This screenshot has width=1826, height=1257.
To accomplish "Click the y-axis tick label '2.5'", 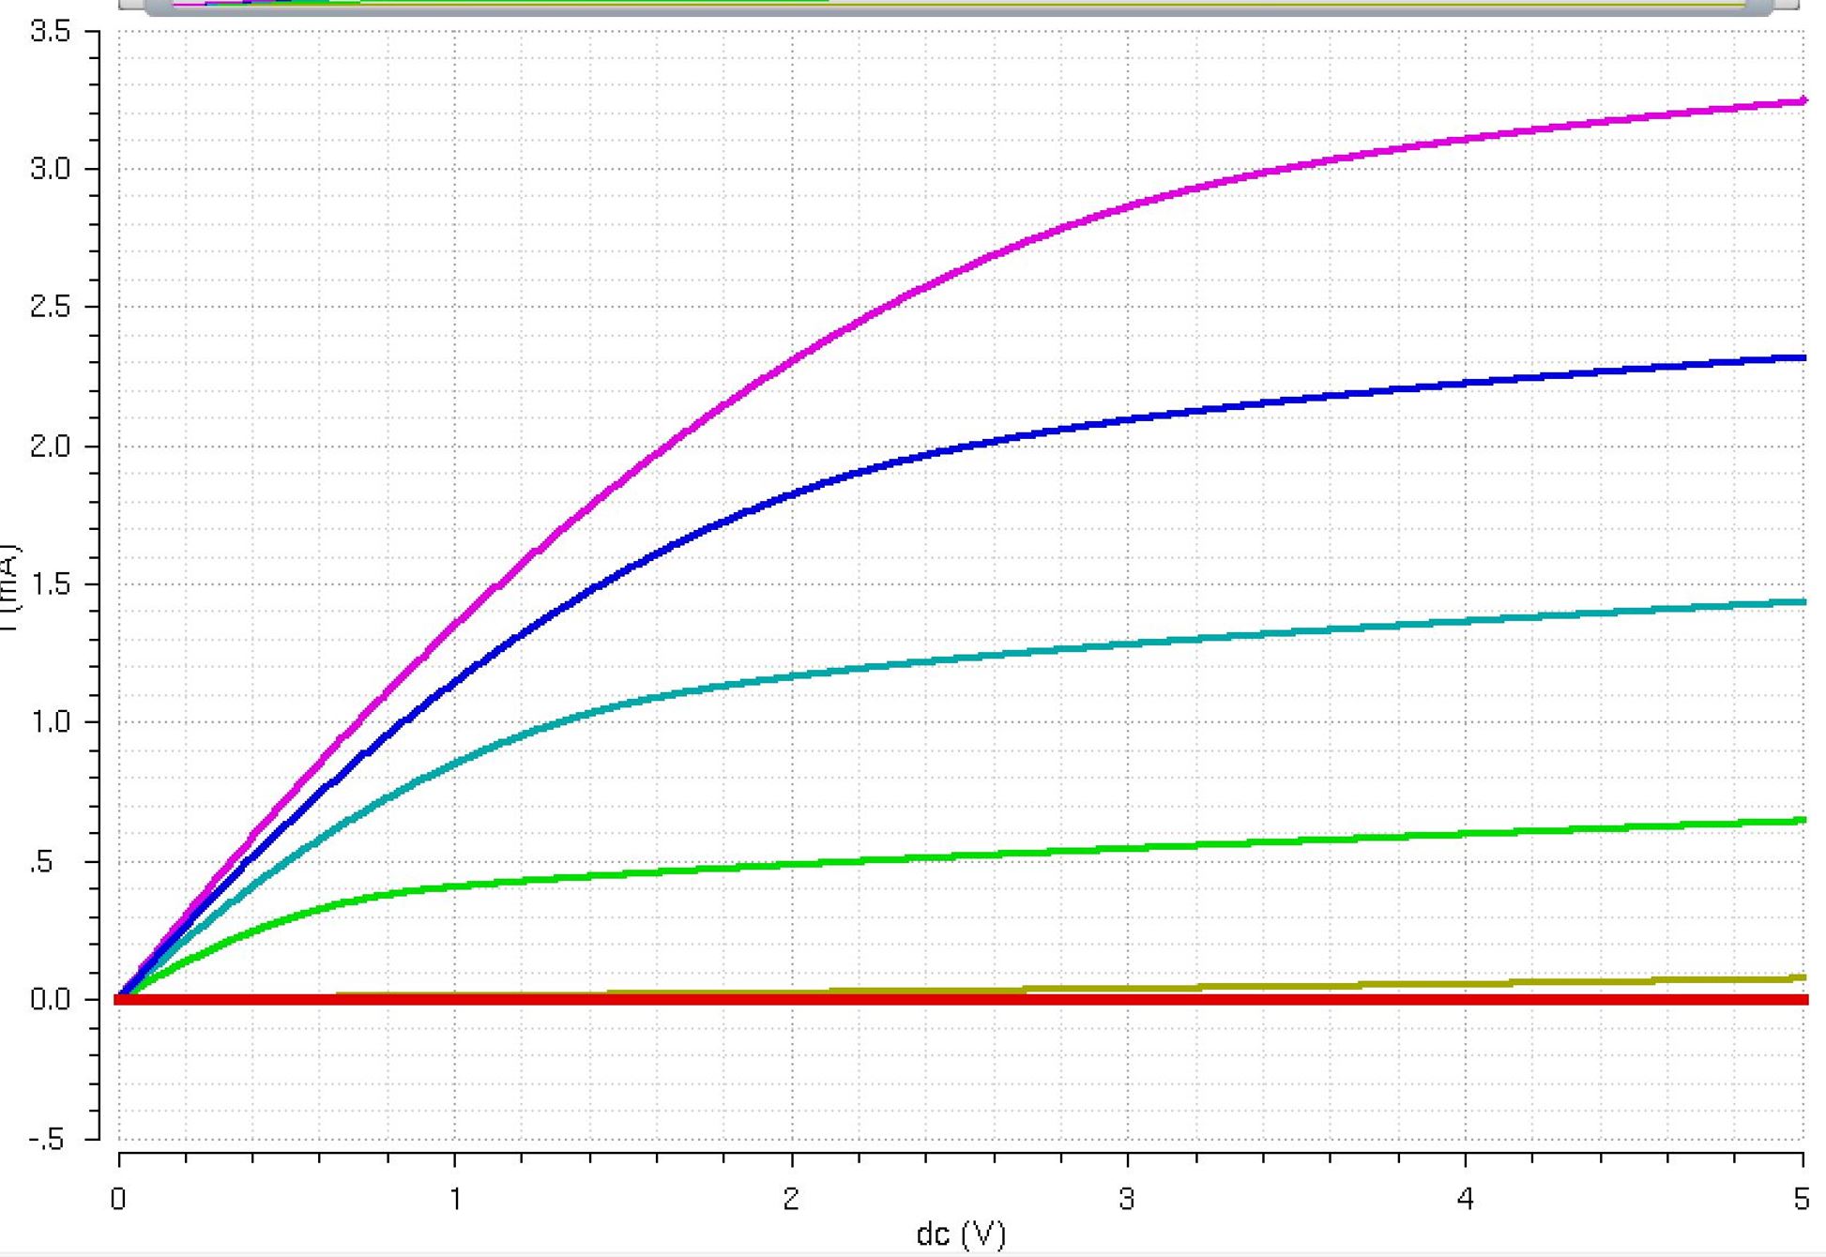I will tap(50, 307).
